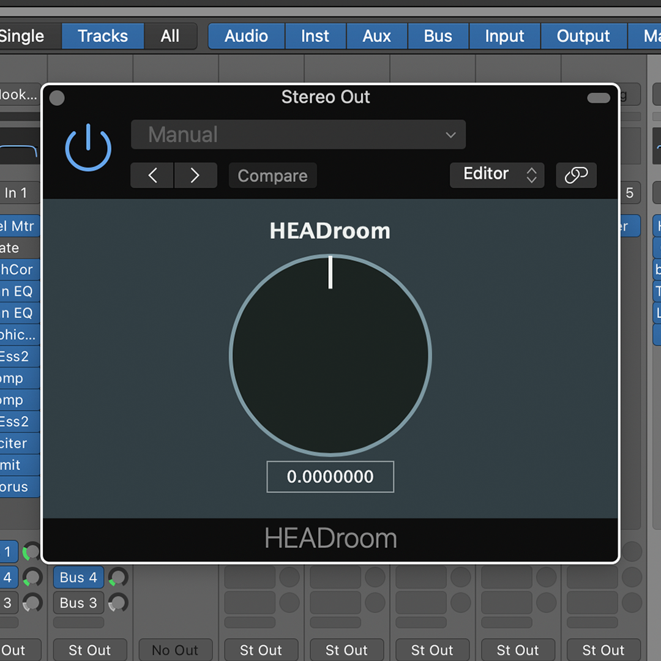Click the send knob beside Bus 3
This screenshot has height=661, width=661.
tap(118, 603)
